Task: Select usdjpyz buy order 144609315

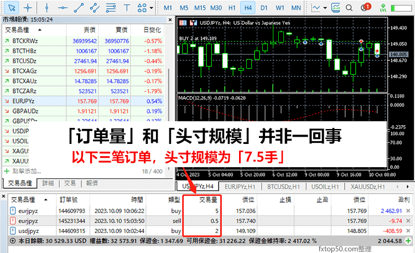Action: point(210,231)
